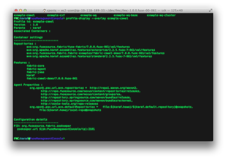This screenshot has width=226, height=159.
Task: Click the fusesource nexus releases URL
Action: pos(91,91)
